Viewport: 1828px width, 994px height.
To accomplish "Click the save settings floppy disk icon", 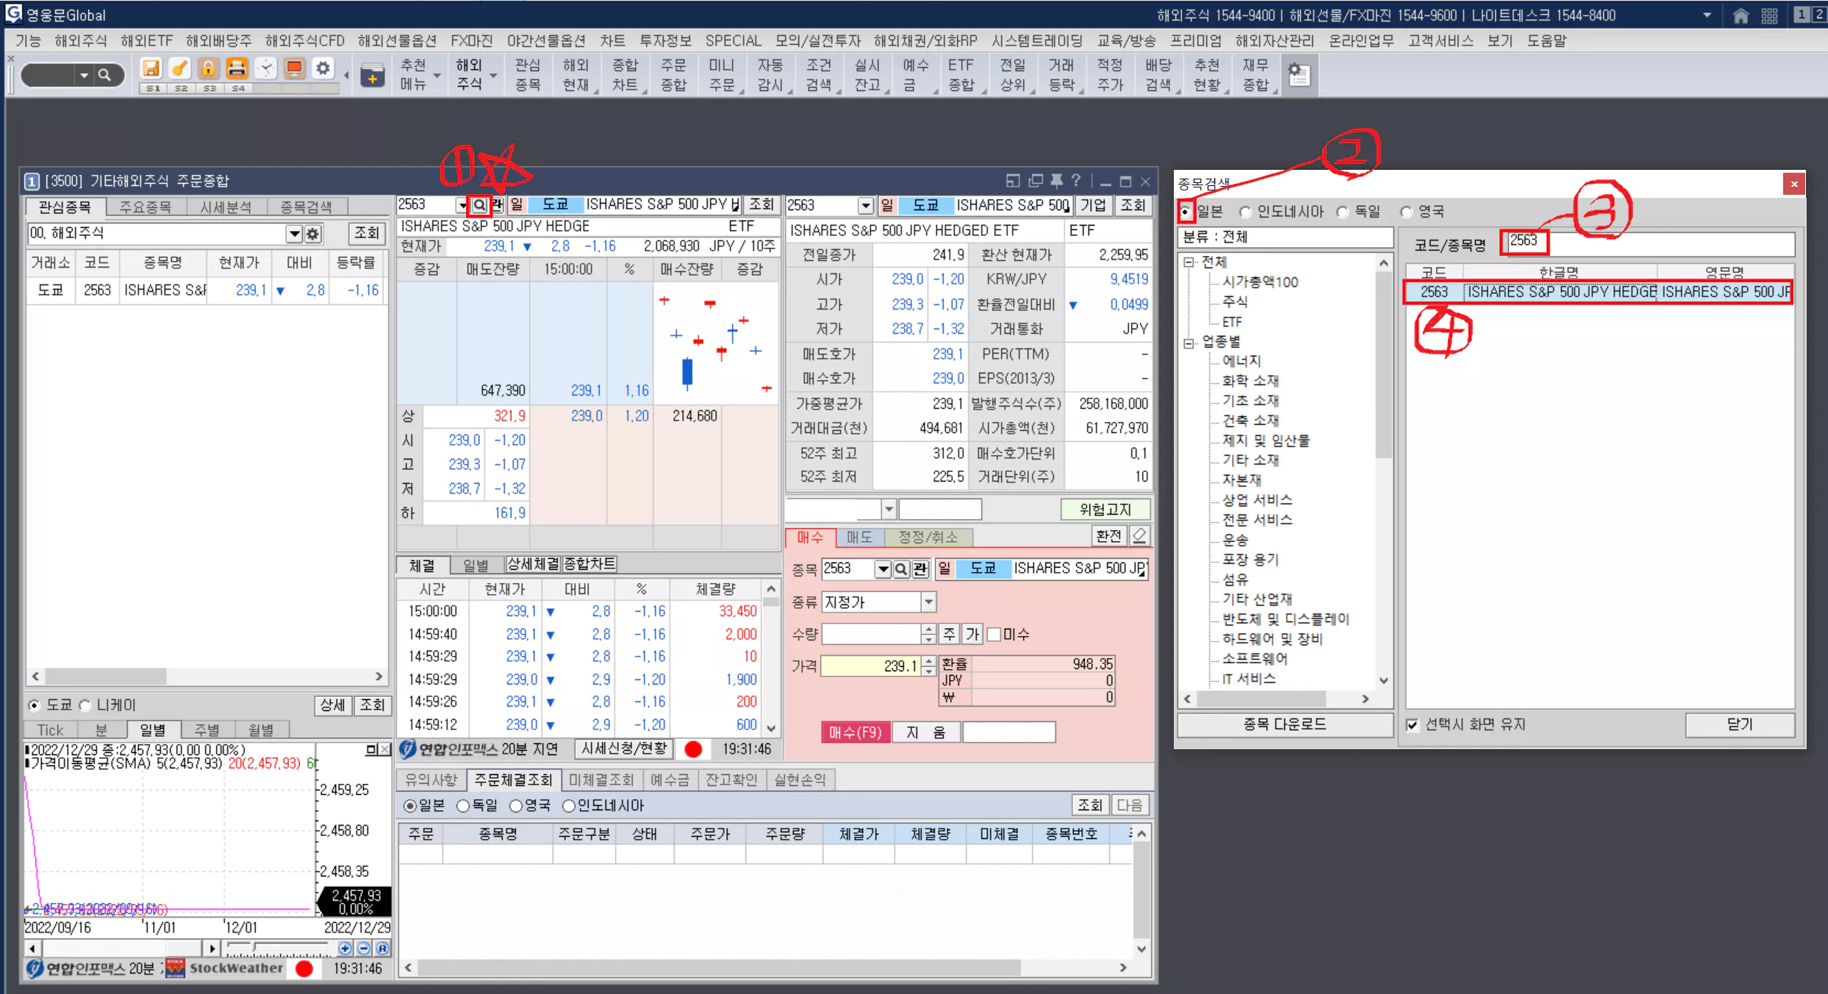I will point(151,68).
